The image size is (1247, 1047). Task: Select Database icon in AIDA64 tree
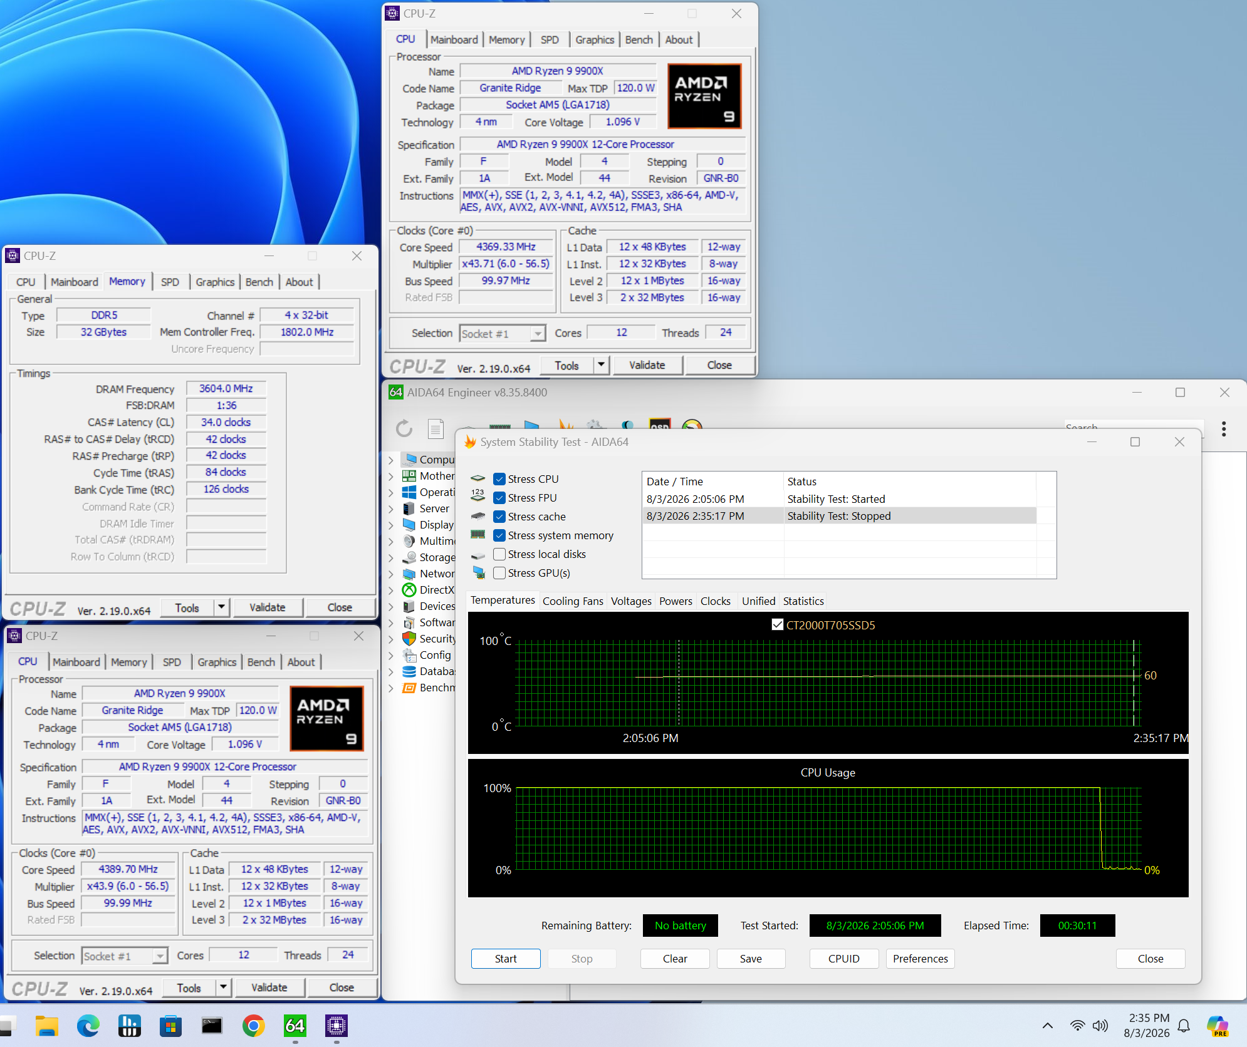[x=409, y=671]
